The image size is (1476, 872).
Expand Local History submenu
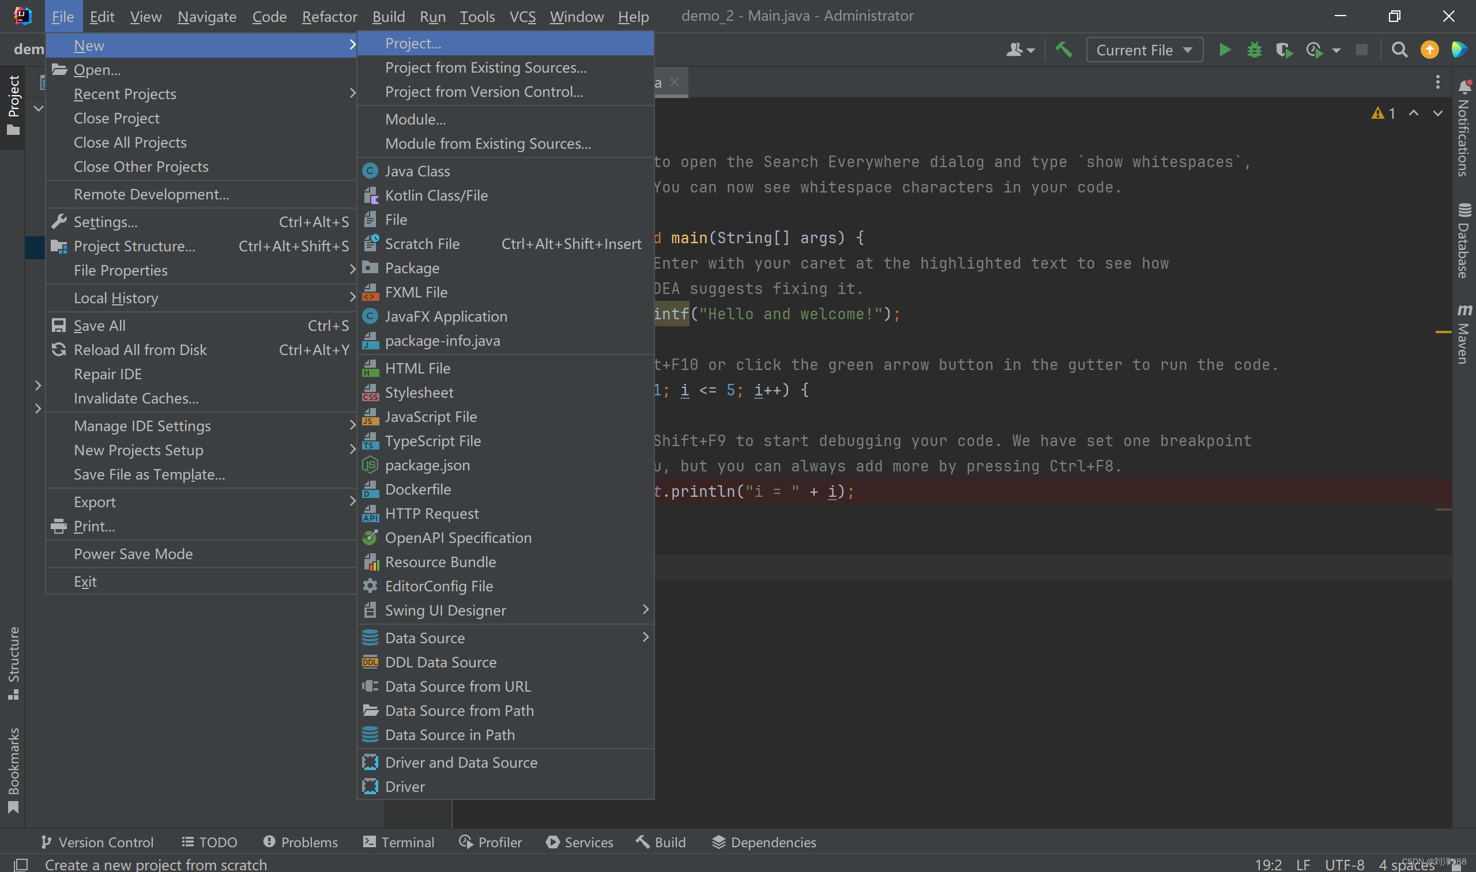click(x=202, y=298)
